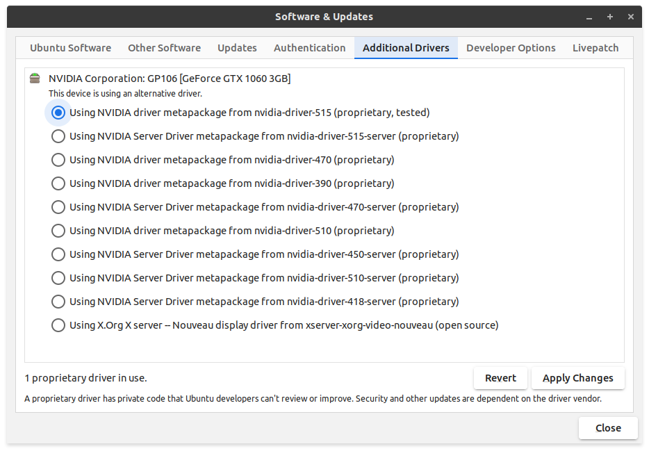The image size is (649, 451).
Task: Open the Authentication tab
Action: tap(309, 48)
